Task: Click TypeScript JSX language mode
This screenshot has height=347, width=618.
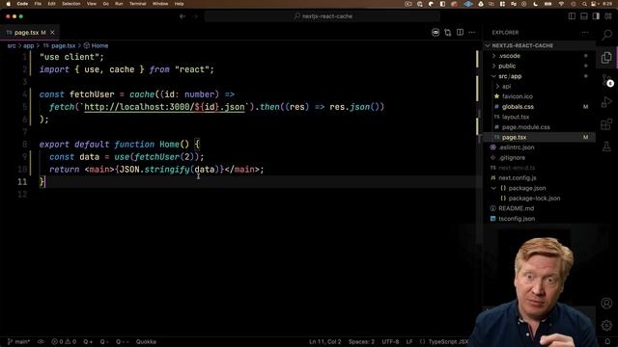Action: coord(448,341)
